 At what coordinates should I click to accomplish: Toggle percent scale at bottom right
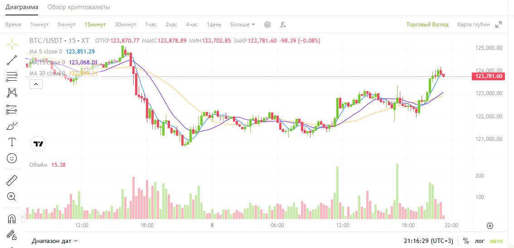coord(466,241)
